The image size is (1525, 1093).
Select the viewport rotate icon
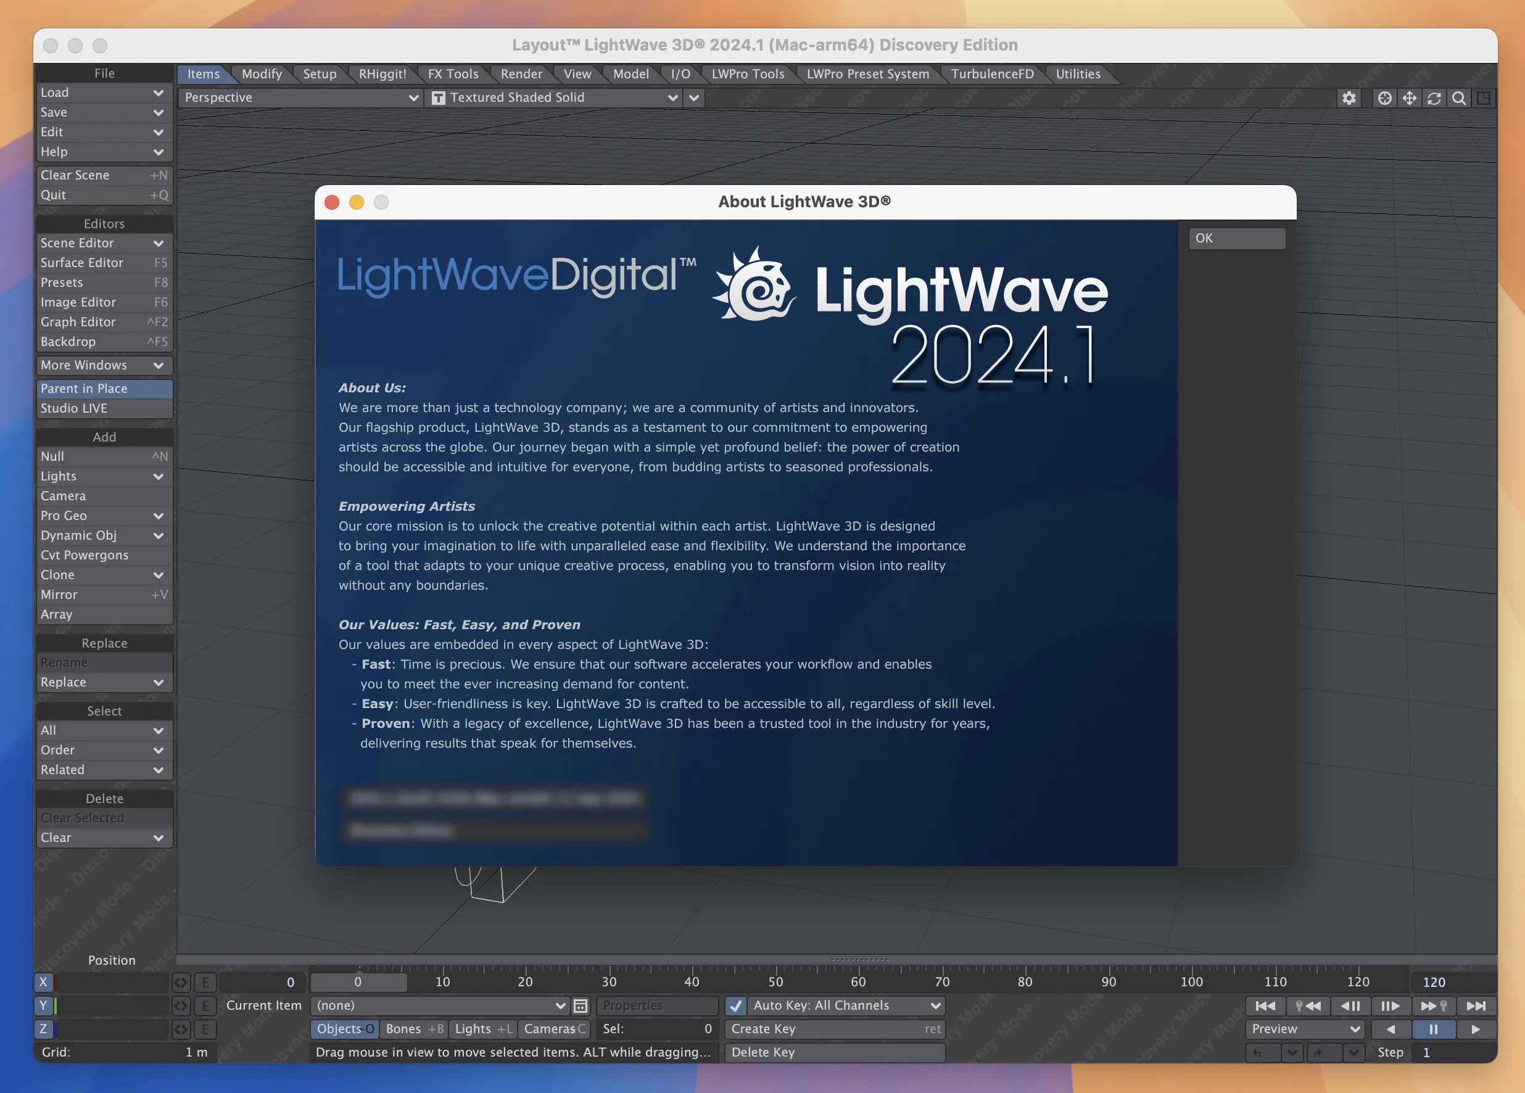click(x=1434, y=98)
